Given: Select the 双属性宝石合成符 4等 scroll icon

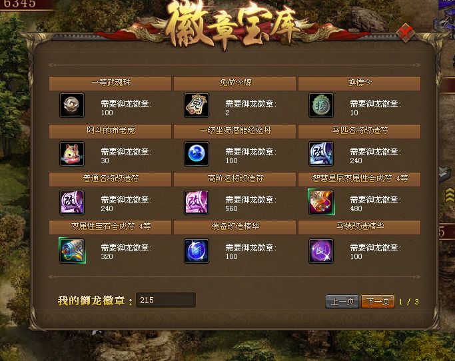Looking at the screenshot, I should click(72, 250).
